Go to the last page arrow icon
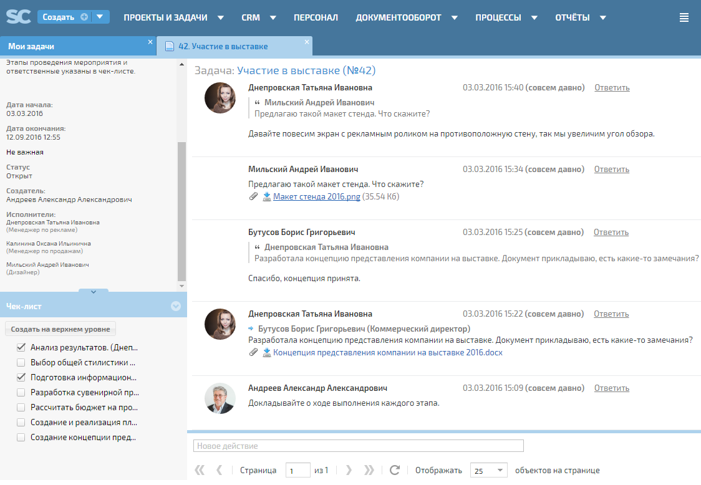Viewport: 701px width, 485px height. click(369, 471)
